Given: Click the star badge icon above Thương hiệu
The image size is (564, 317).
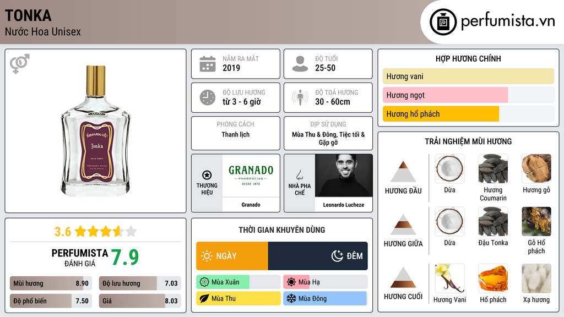Looking at the screenshot, I should [x=207, y=175].
